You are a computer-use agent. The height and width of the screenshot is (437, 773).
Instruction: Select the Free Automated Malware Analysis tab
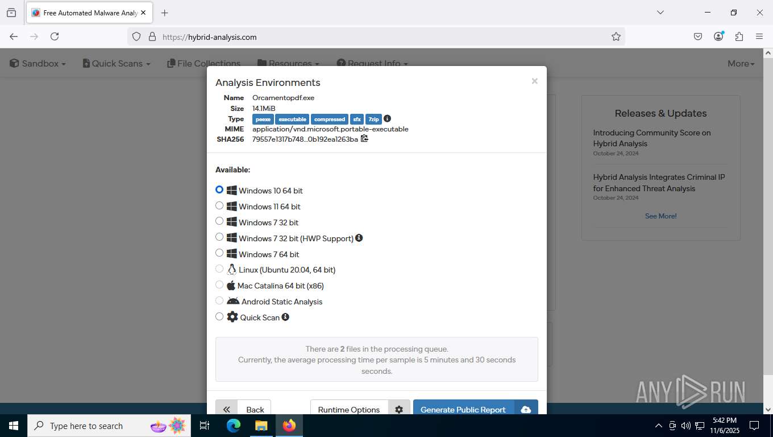[x=89, y=13]
